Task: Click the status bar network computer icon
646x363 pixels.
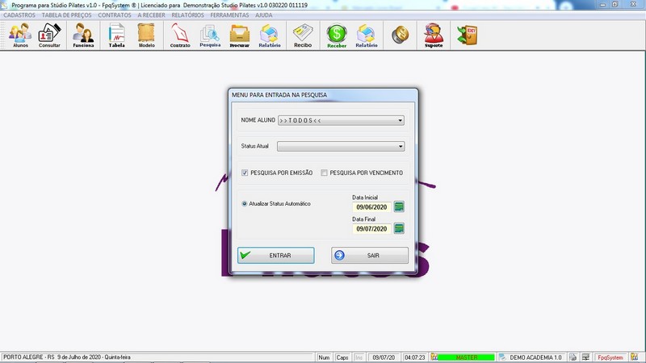Action: tap(585, 357)
